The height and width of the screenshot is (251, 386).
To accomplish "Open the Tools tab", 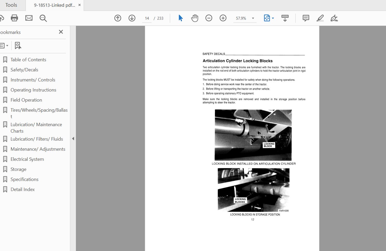I will pos(11,5).
